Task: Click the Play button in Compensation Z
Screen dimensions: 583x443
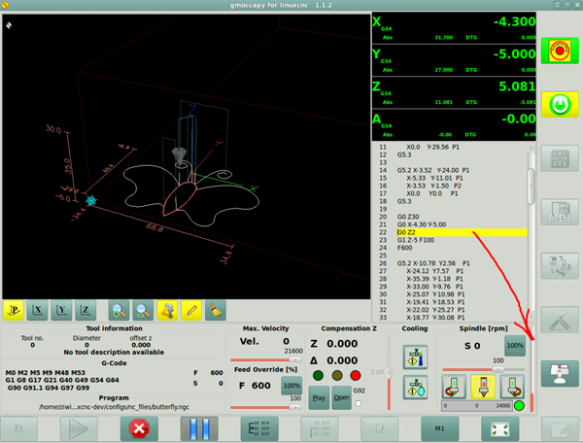Action: click(x=319, y=397)
